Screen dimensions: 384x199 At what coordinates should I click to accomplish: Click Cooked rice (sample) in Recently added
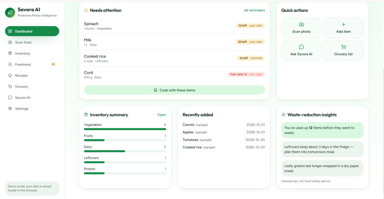199,147
